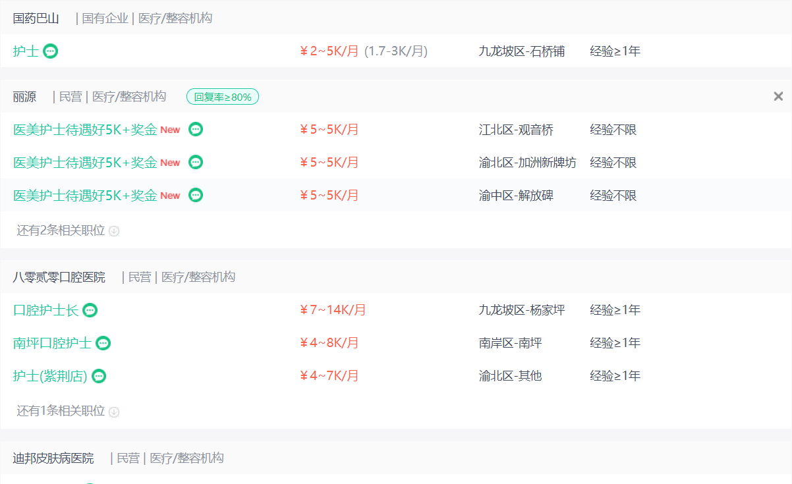The height and width of the screenshot is (484, 792).
Task: Click salary ¥7~14K/月
Action: (x=333, y=310)
